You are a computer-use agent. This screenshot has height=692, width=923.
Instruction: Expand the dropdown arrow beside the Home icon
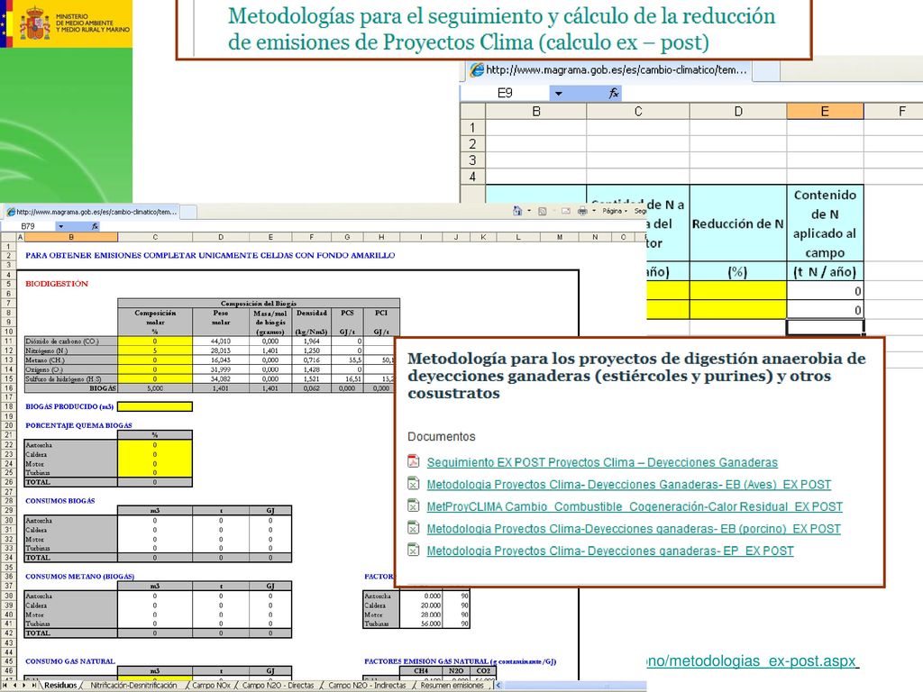coord(528,211)
